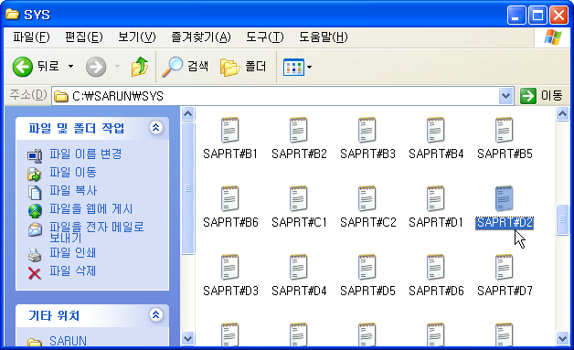Open the 도움말(H) menu

click(x=324, y=37)
